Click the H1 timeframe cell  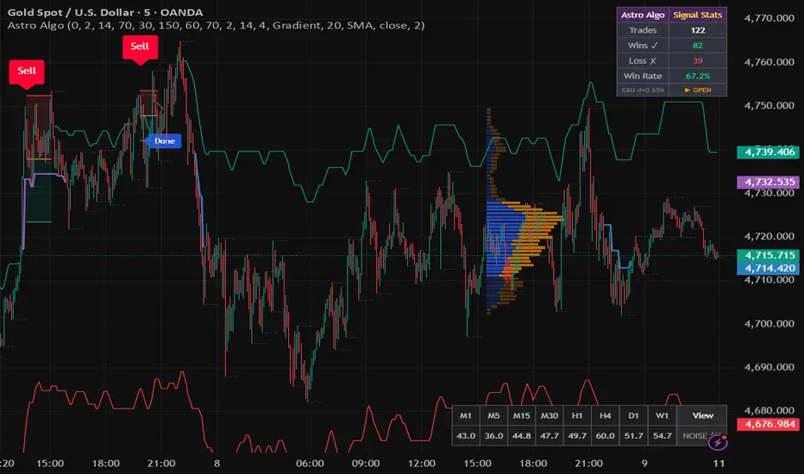(x=577, y=415)
